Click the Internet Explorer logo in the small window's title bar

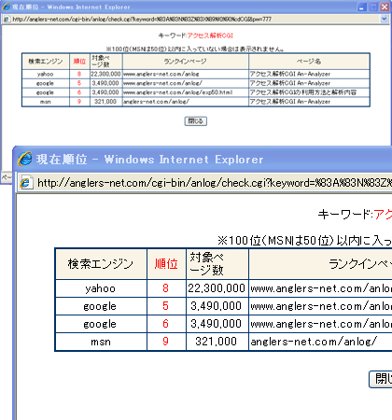(7, 7)
